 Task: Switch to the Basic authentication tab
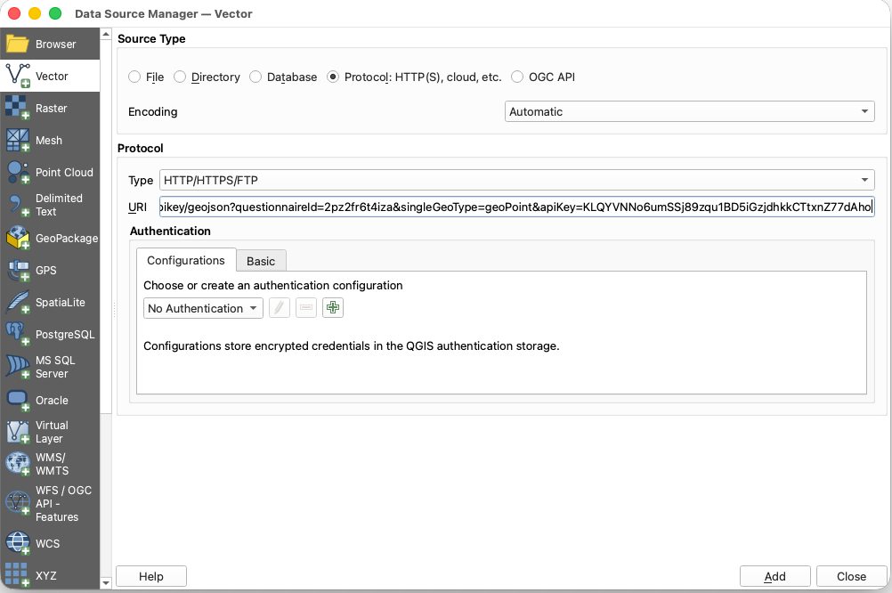click(261, 261)
